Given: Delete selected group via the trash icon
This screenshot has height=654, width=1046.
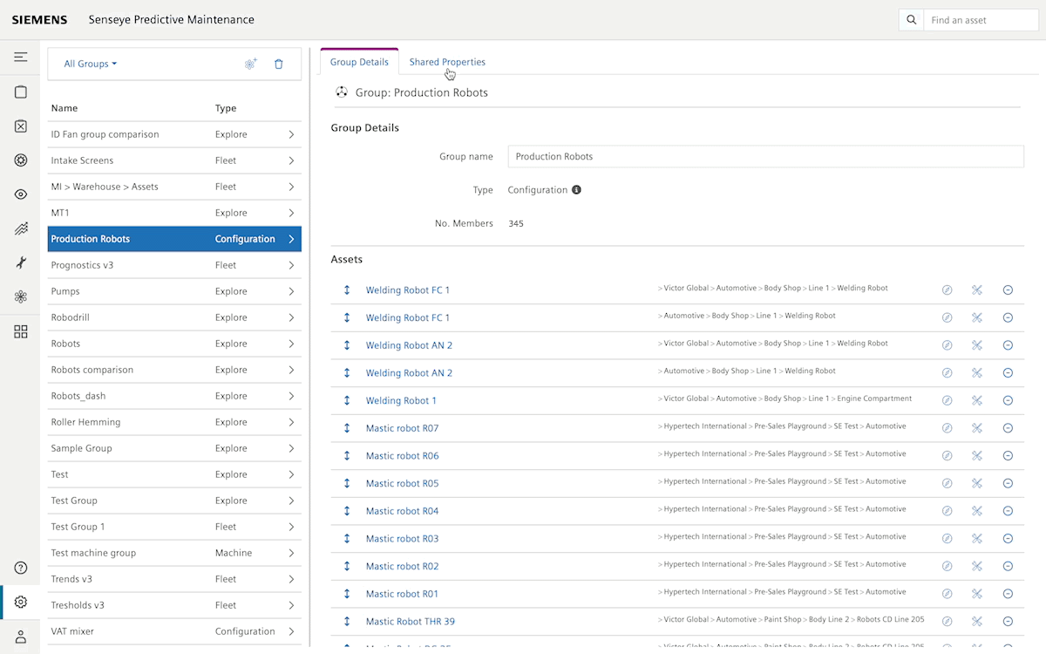Looking at the screenshot, I should coord(279,64).
